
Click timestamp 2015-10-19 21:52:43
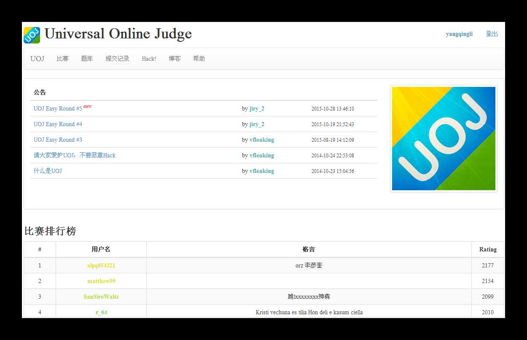click(333, 124)
